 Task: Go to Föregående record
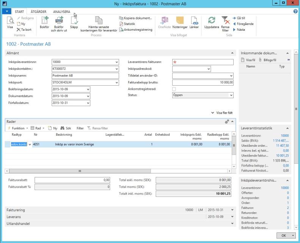point(243,24)
